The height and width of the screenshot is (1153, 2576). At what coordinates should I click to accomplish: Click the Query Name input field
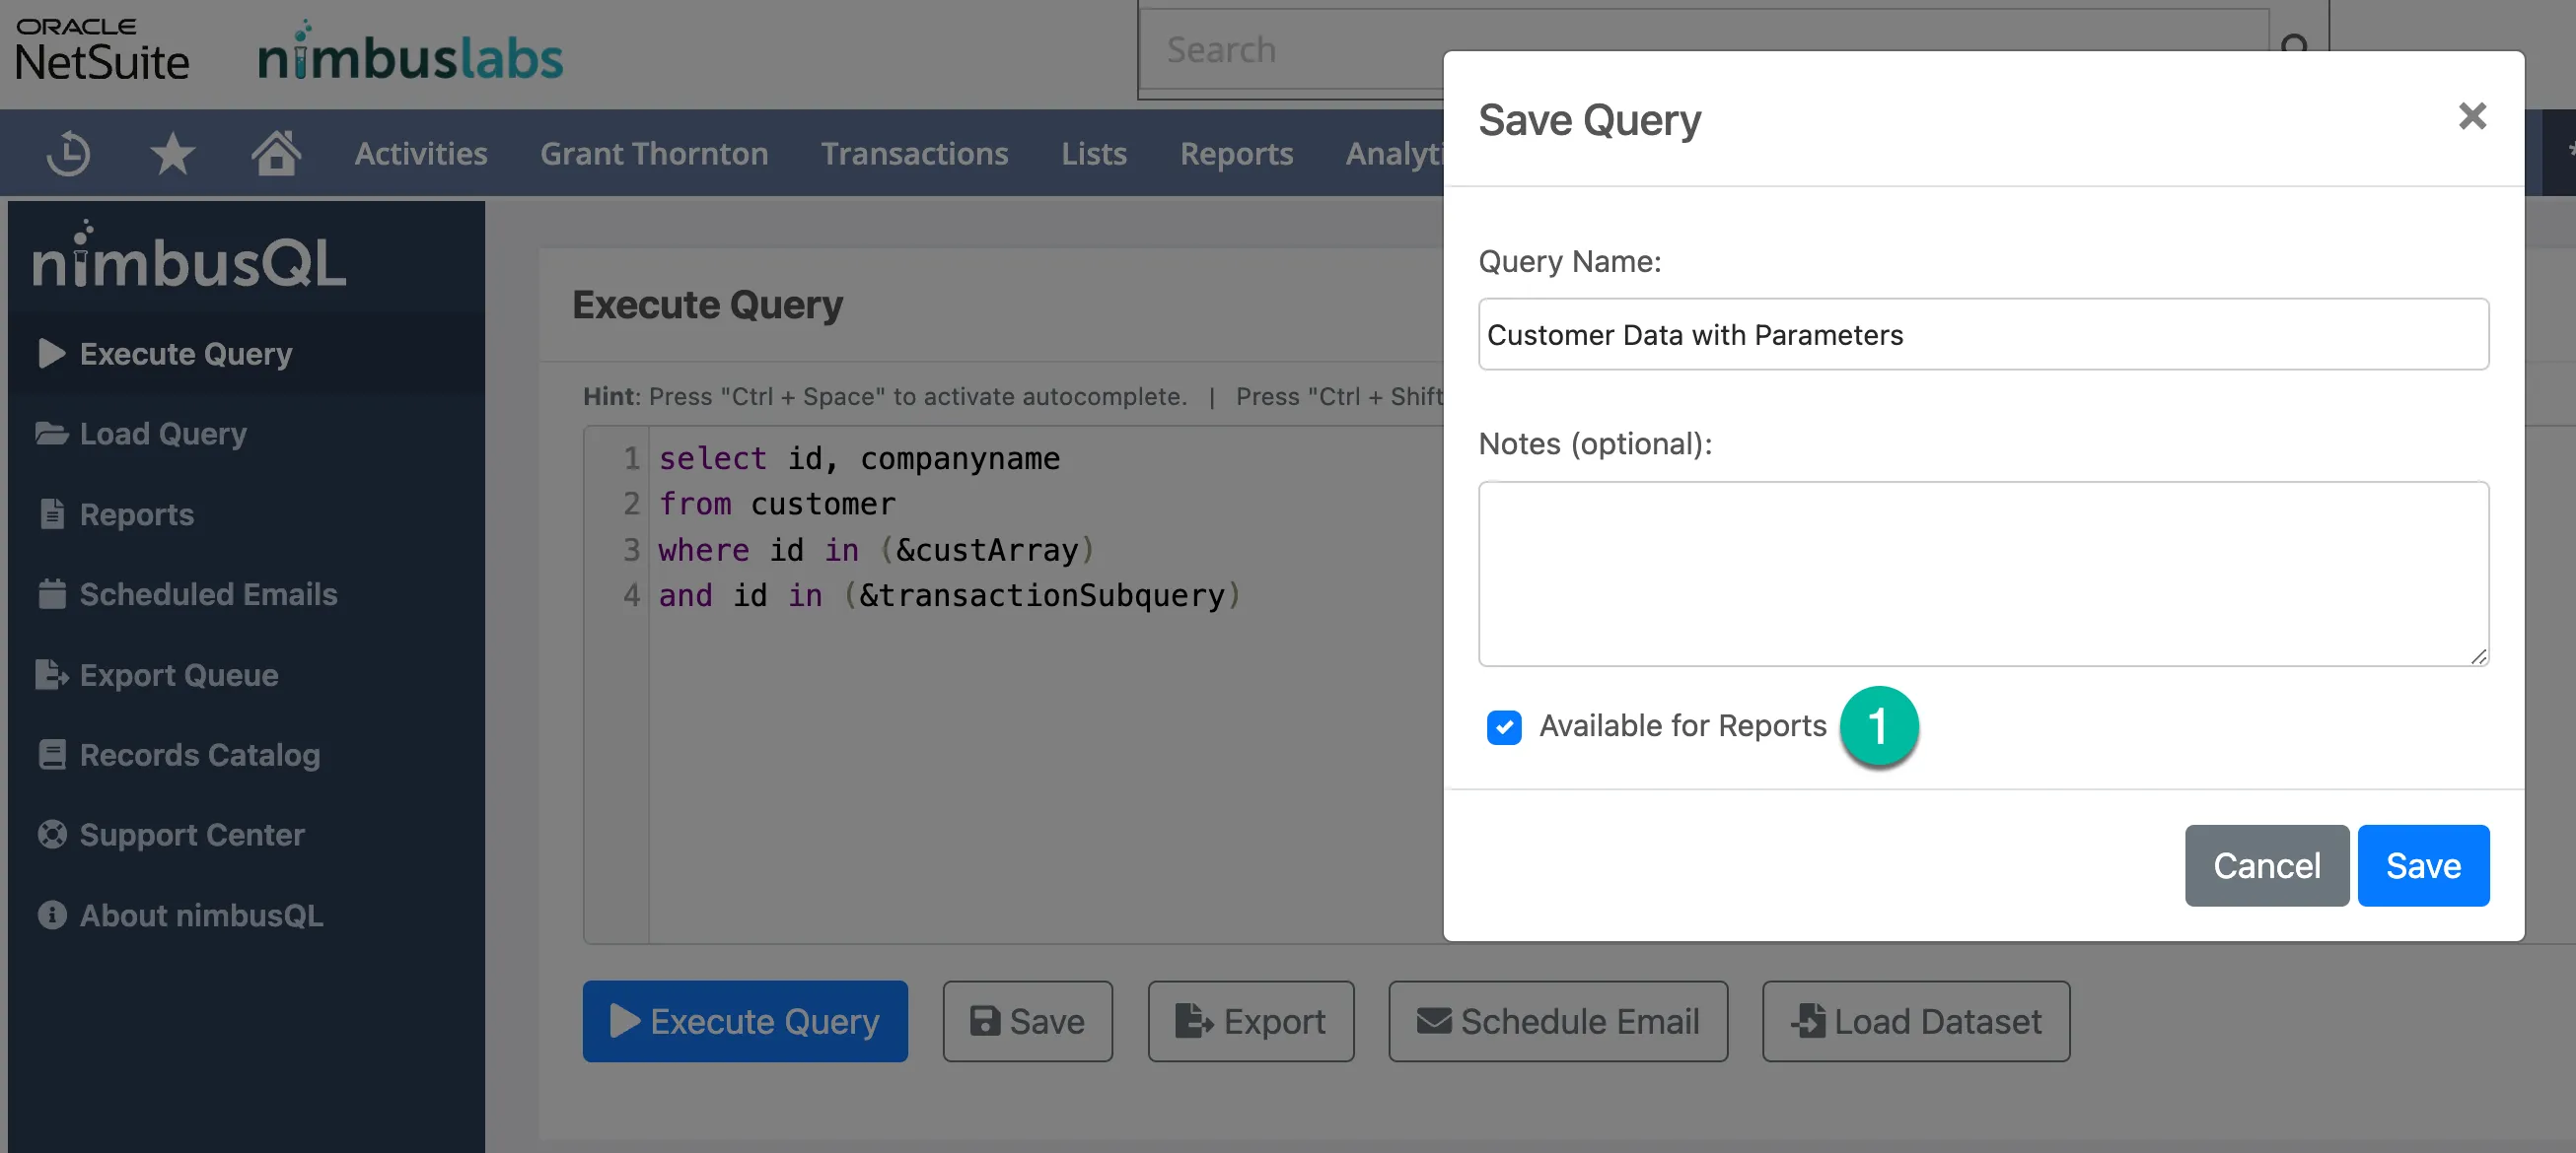tap(1983, 334)
